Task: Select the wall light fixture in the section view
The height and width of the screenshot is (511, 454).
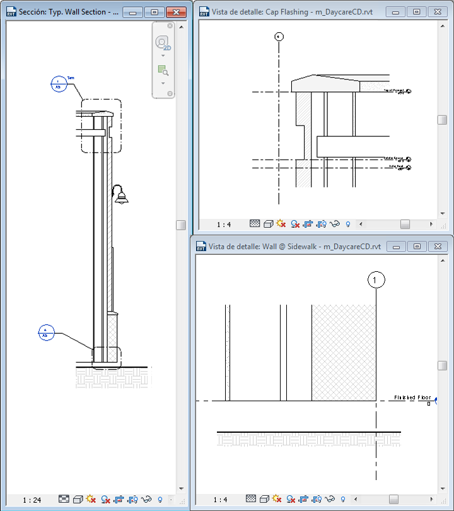Action: click(x=120, y=194)
